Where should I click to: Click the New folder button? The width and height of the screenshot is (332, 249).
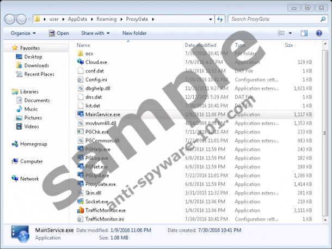(134, 33)
